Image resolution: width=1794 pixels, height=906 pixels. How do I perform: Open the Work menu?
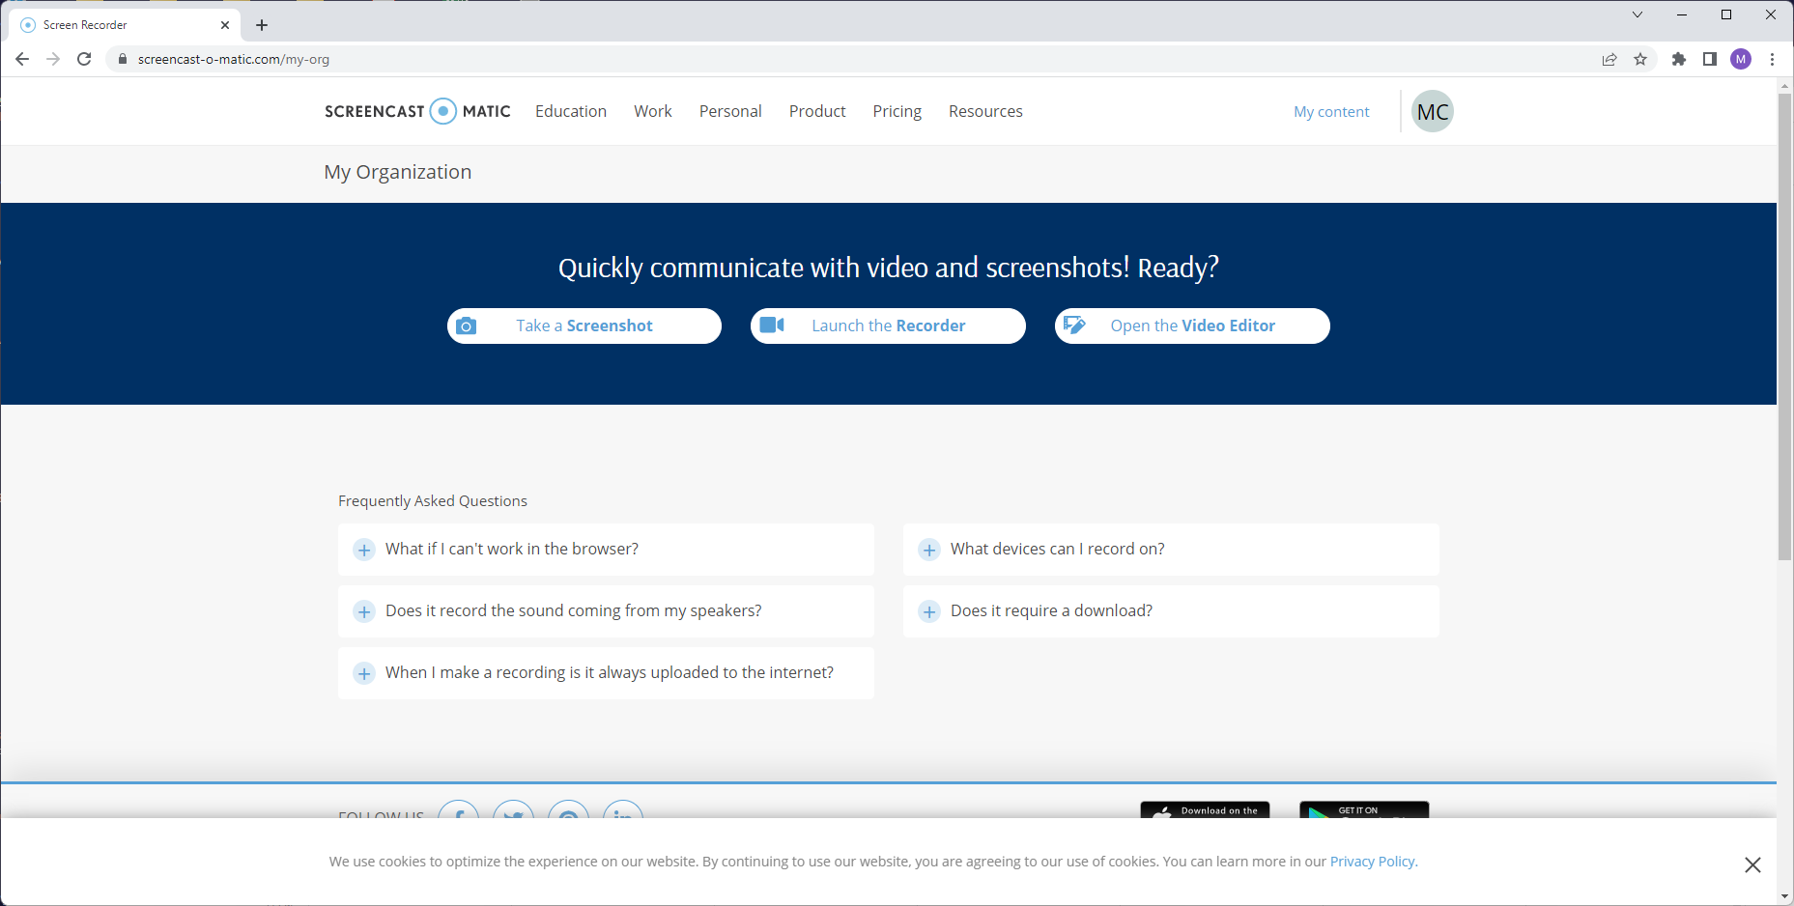pyautogui.click(x=653, y=111)
